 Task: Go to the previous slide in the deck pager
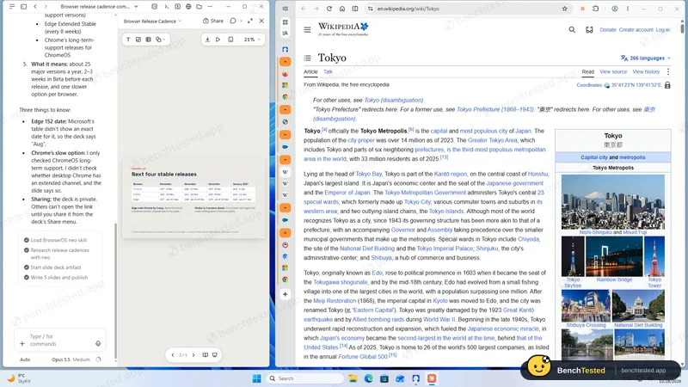[173, 355]
